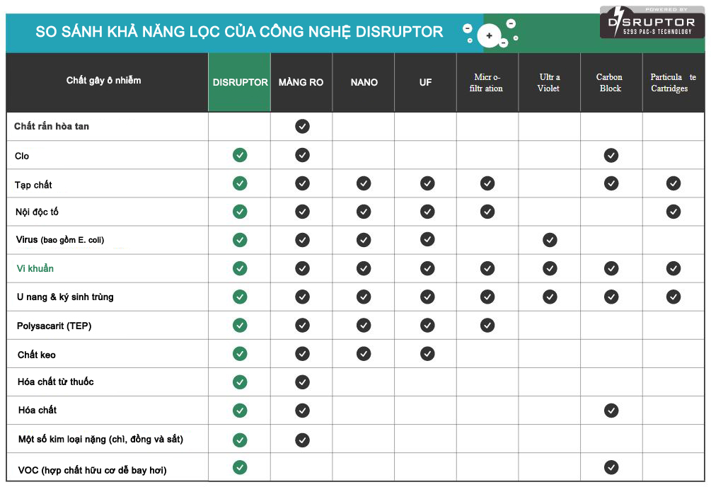Click the 'Tạp chất' row label
Screen dimensions: 711x487
(33, 185)
